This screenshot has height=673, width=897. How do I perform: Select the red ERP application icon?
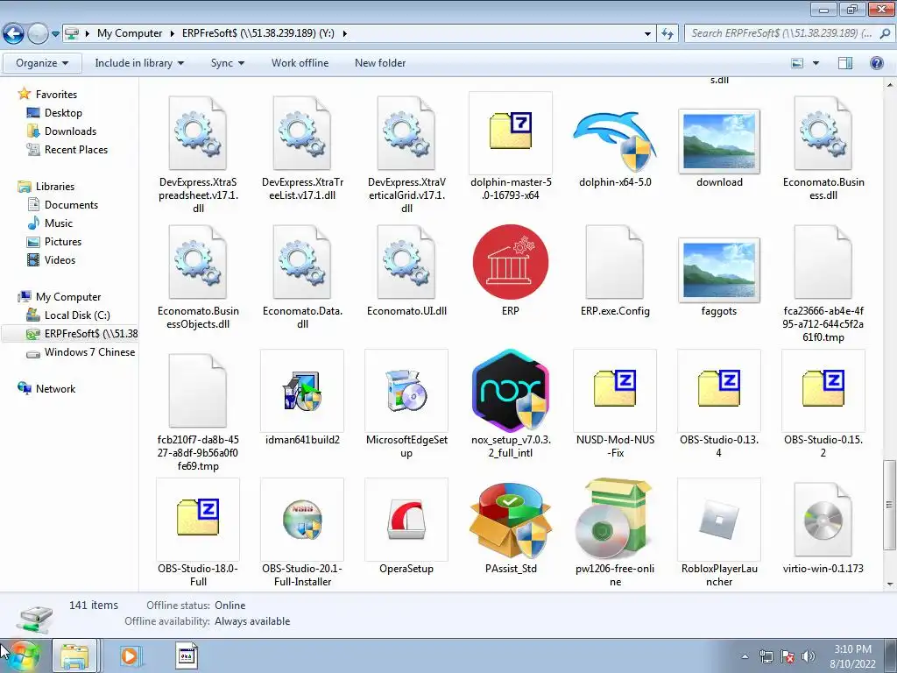click(x=511, y=262)
